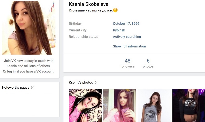Open the first photo with headphones and pink top
Screen dimensions: 205x122
click(x=85, y=106)
